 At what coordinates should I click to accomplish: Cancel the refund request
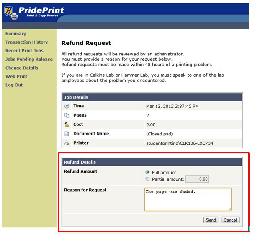(x=230, y=220)
